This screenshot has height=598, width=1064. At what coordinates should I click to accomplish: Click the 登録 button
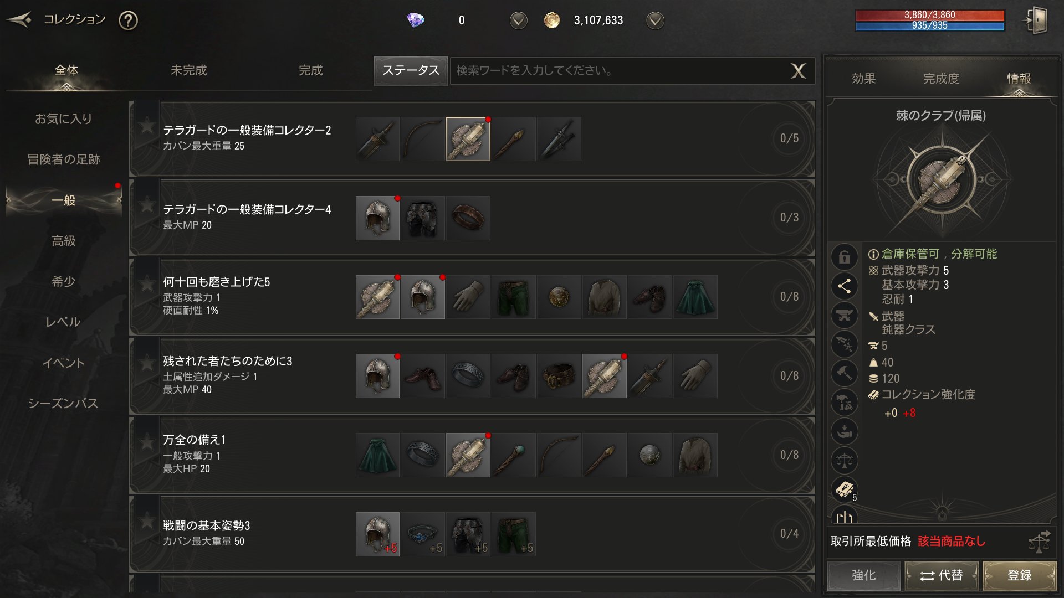tap(1020, 575)
